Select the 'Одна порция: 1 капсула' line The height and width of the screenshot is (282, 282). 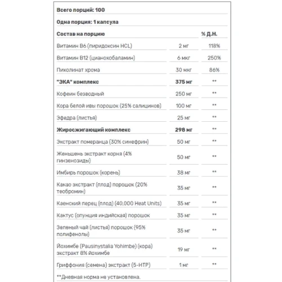(x=87, y=22)
